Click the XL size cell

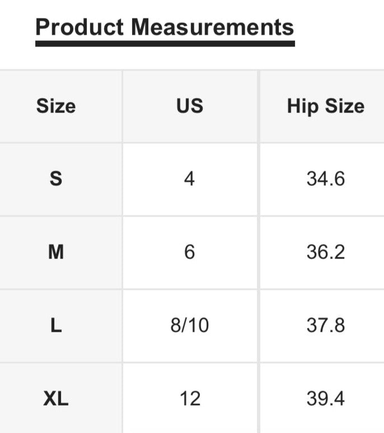56,399
